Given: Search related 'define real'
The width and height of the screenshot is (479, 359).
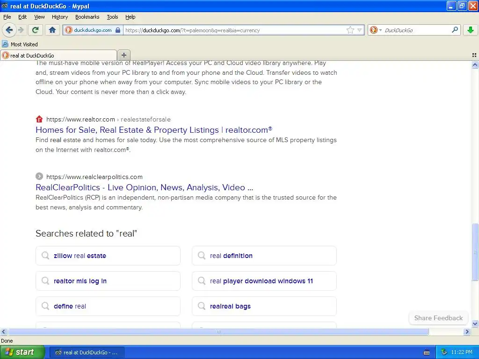Looking at the screenshot, I should point(108,306).
